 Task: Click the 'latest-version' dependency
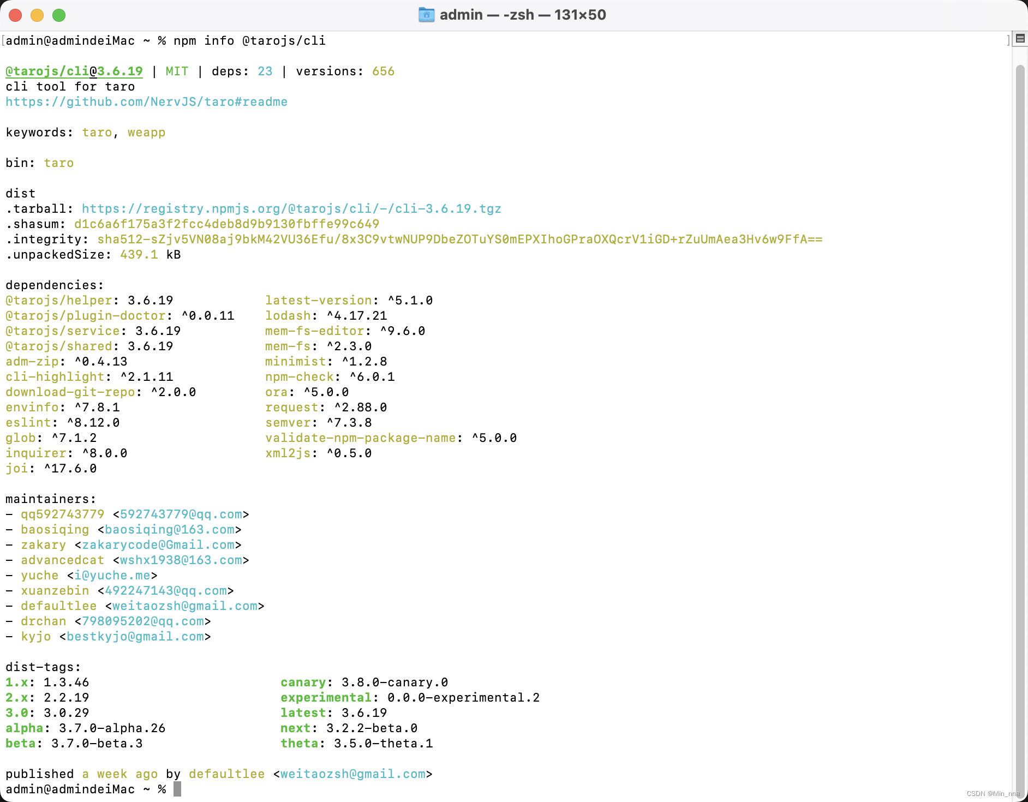[319, 301]
